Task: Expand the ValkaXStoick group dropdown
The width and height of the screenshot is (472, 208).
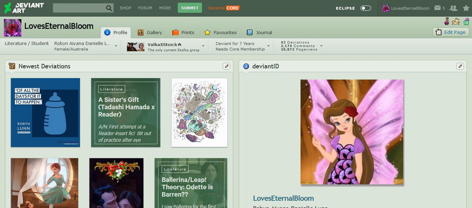Action: [x=203, y=46]
